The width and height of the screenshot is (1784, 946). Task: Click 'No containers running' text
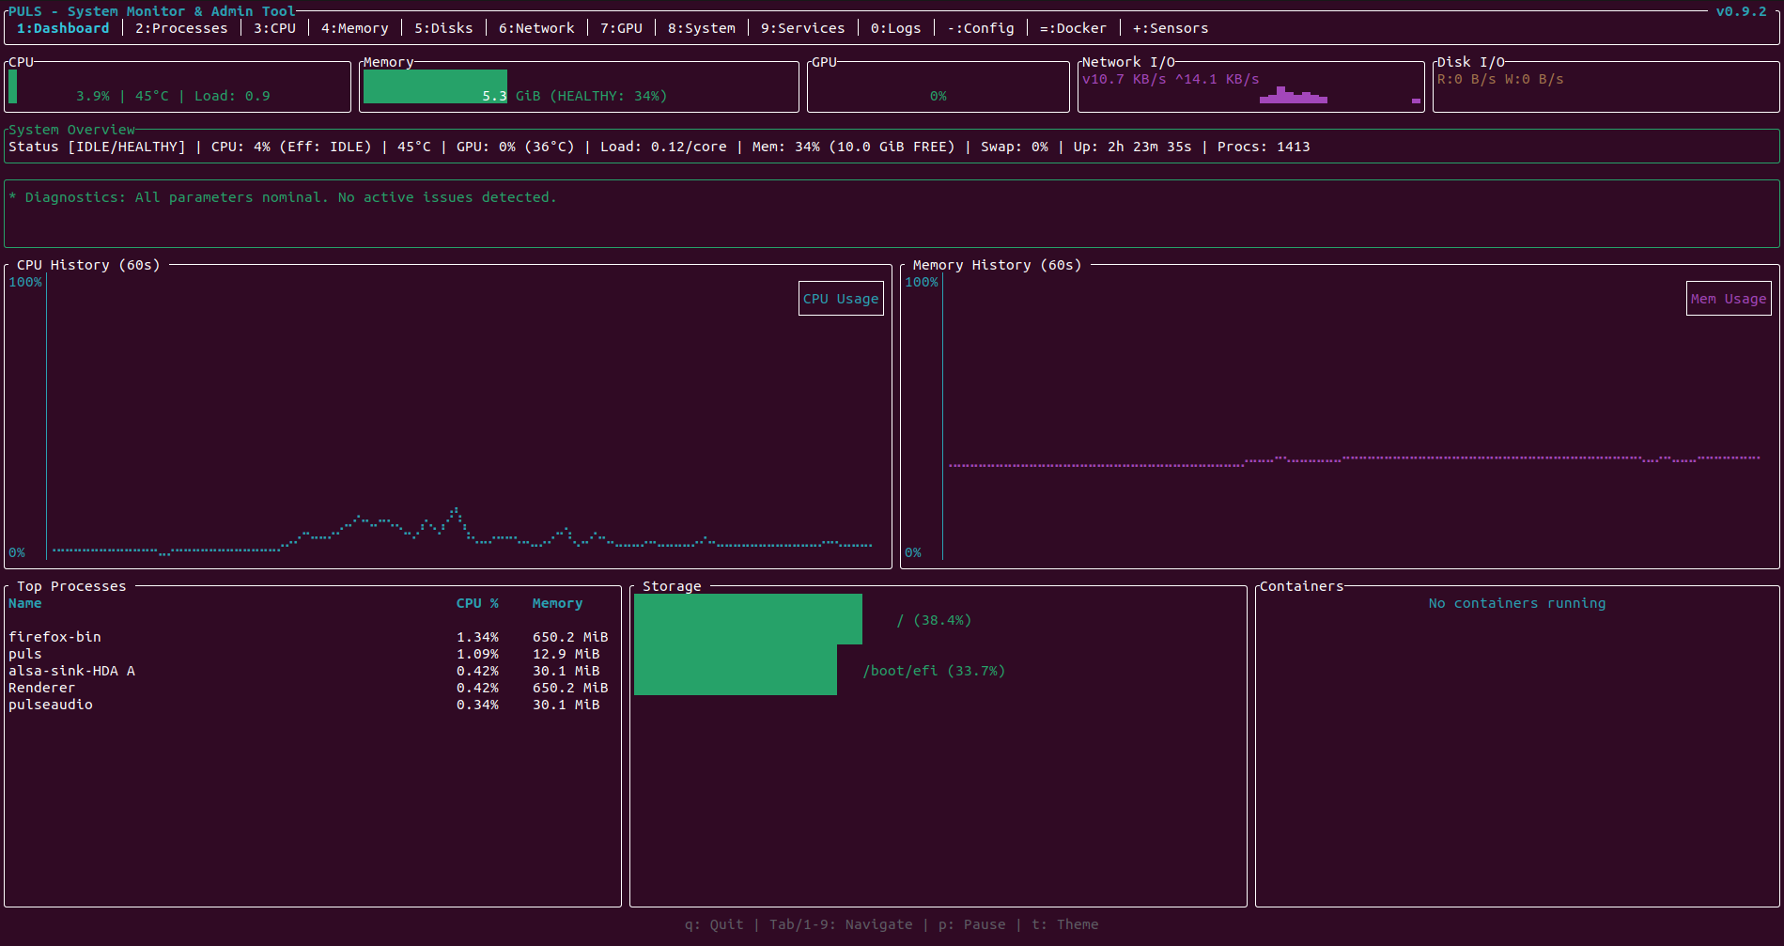tap(1517, 603)
